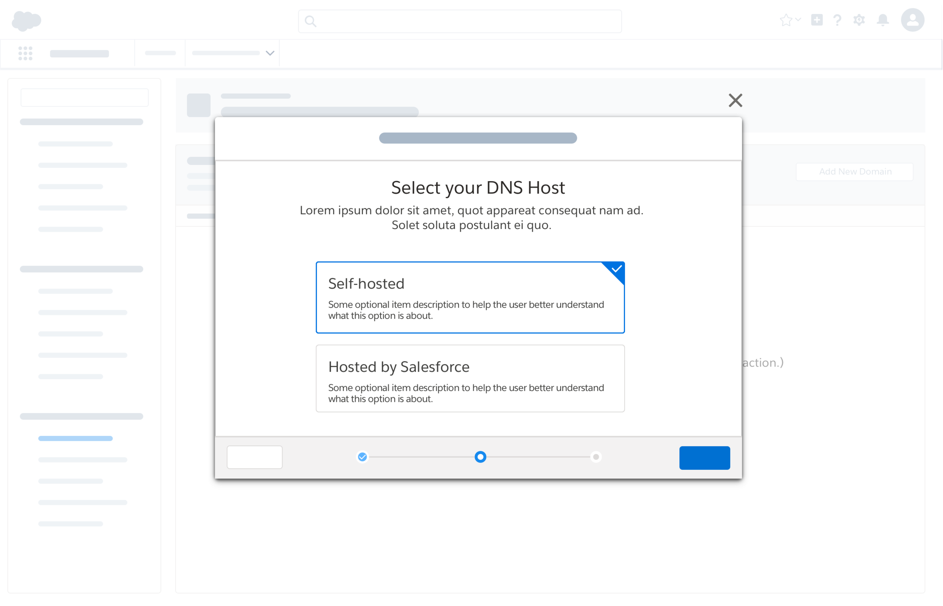Click the current wizard progress step
The height and width of the screenshot is (606, 943).
480,457
